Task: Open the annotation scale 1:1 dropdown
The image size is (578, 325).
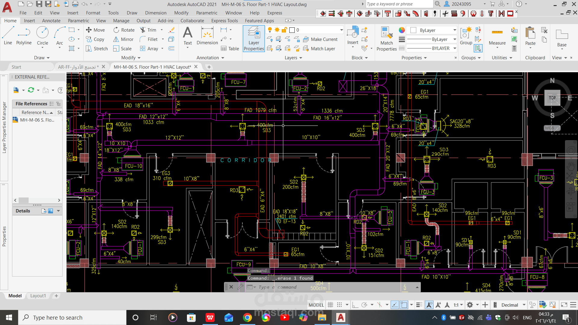Action: coord(458,305)
